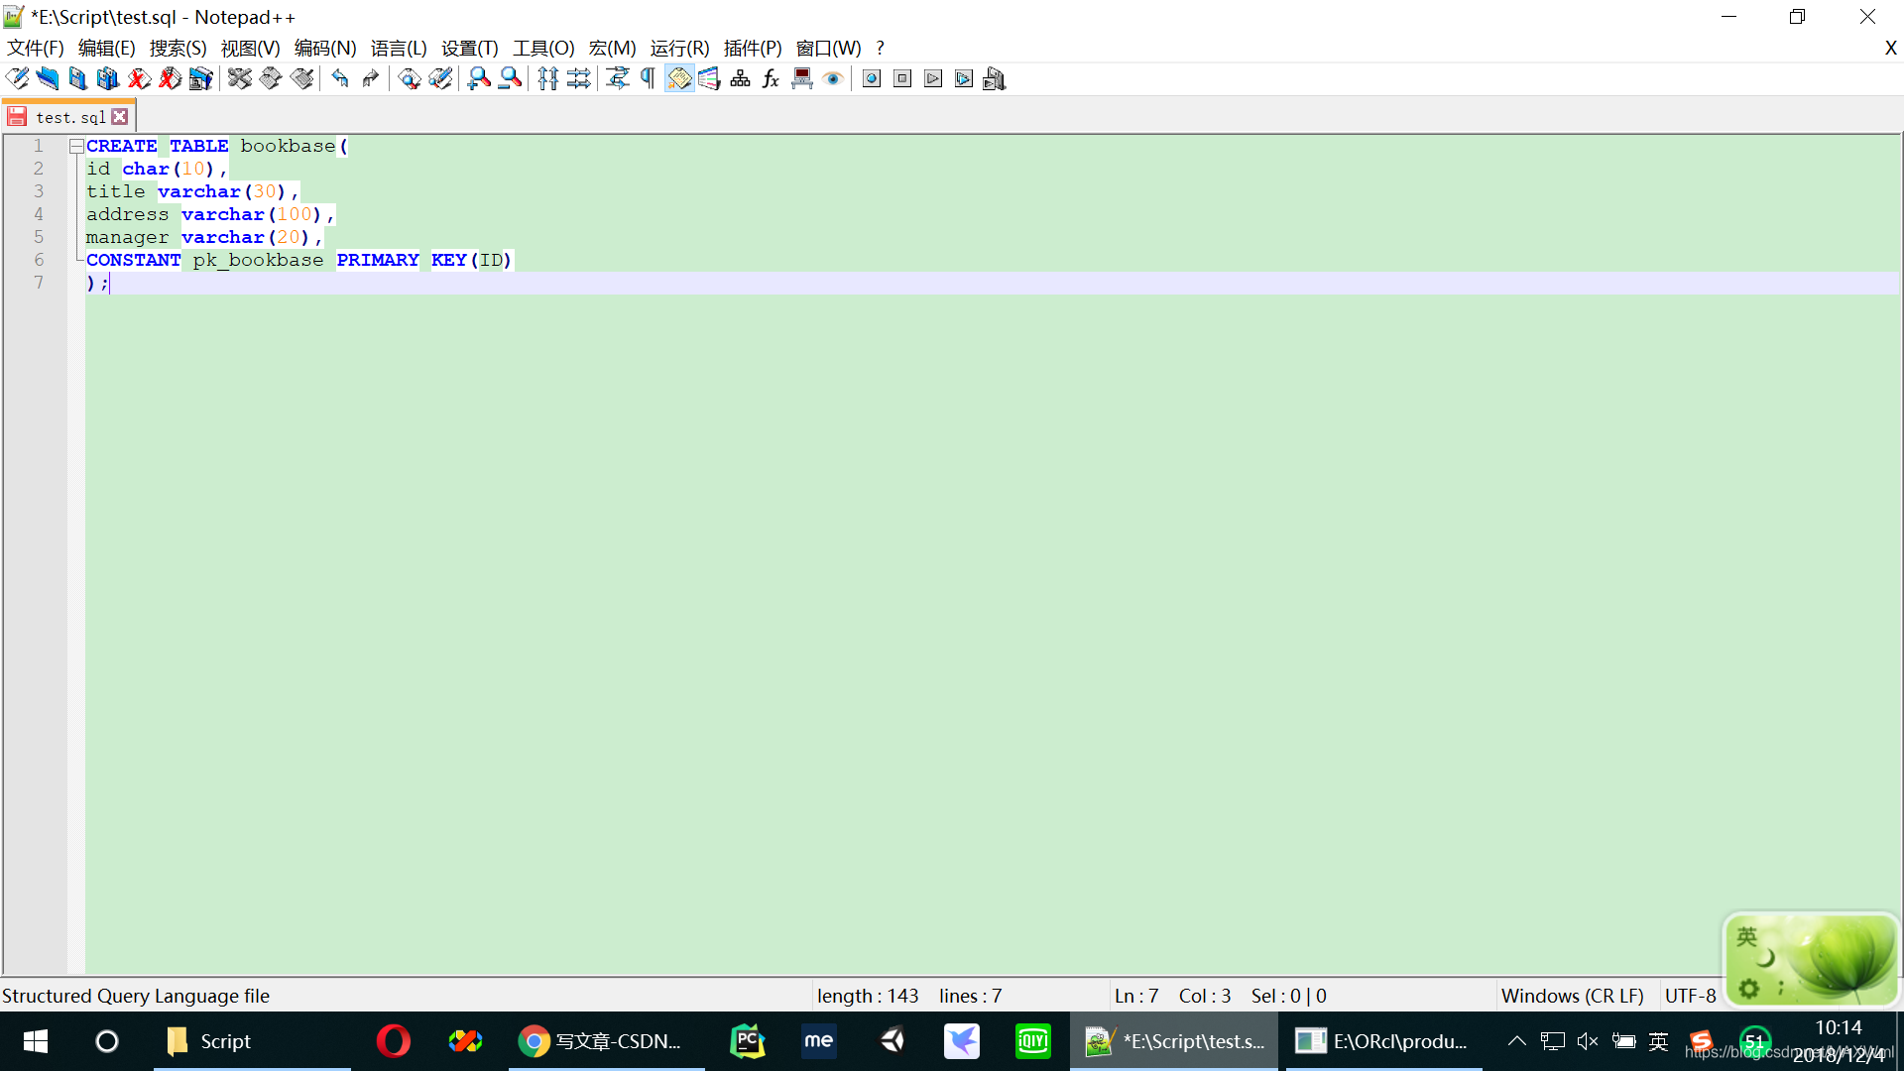
Task: Open the 插件(P) plugins menu
Action: point(752,49)
